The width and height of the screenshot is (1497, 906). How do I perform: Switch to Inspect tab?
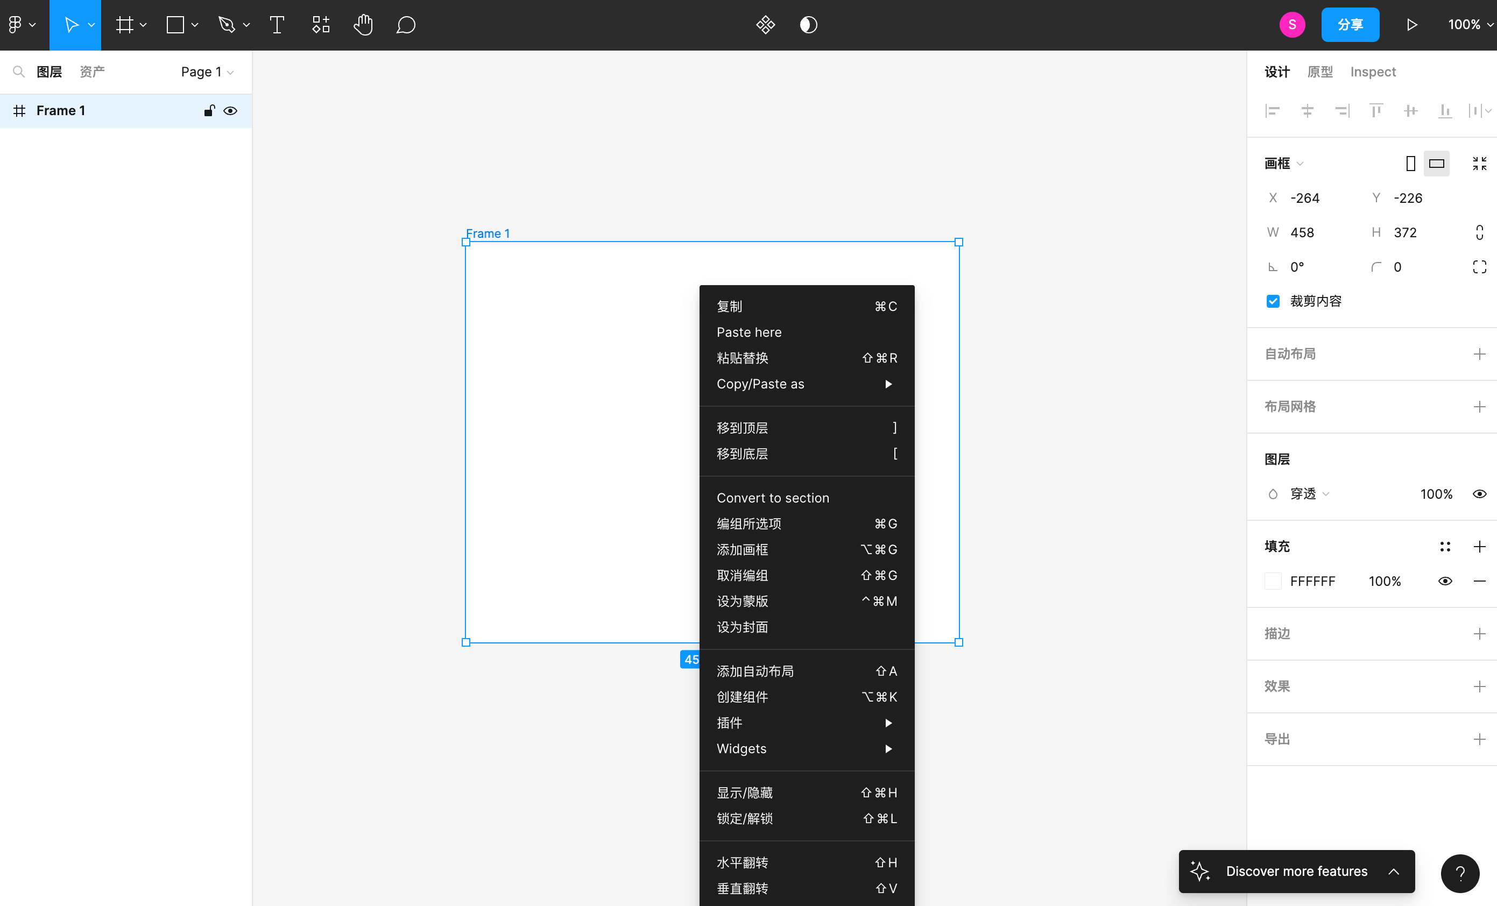(1373, 72)
